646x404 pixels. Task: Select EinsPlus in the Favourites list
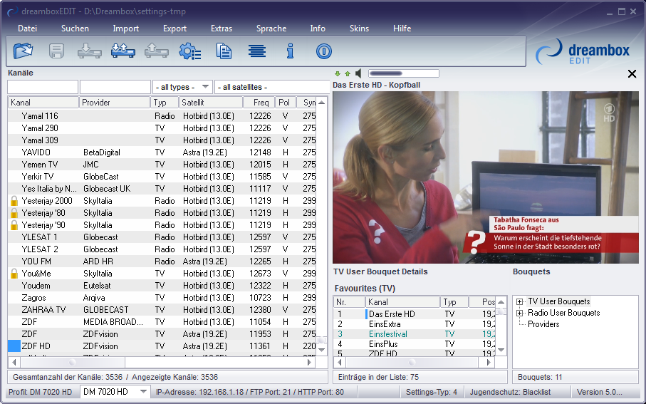coord(414,344)
